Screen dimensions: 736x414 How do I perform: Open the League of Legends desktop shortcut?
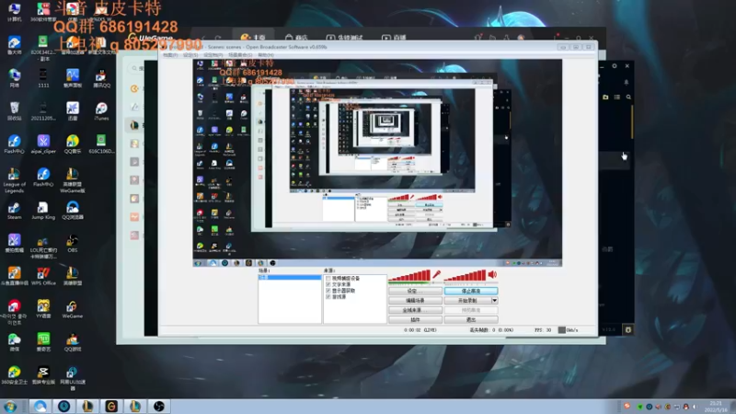tap(14, 180)
